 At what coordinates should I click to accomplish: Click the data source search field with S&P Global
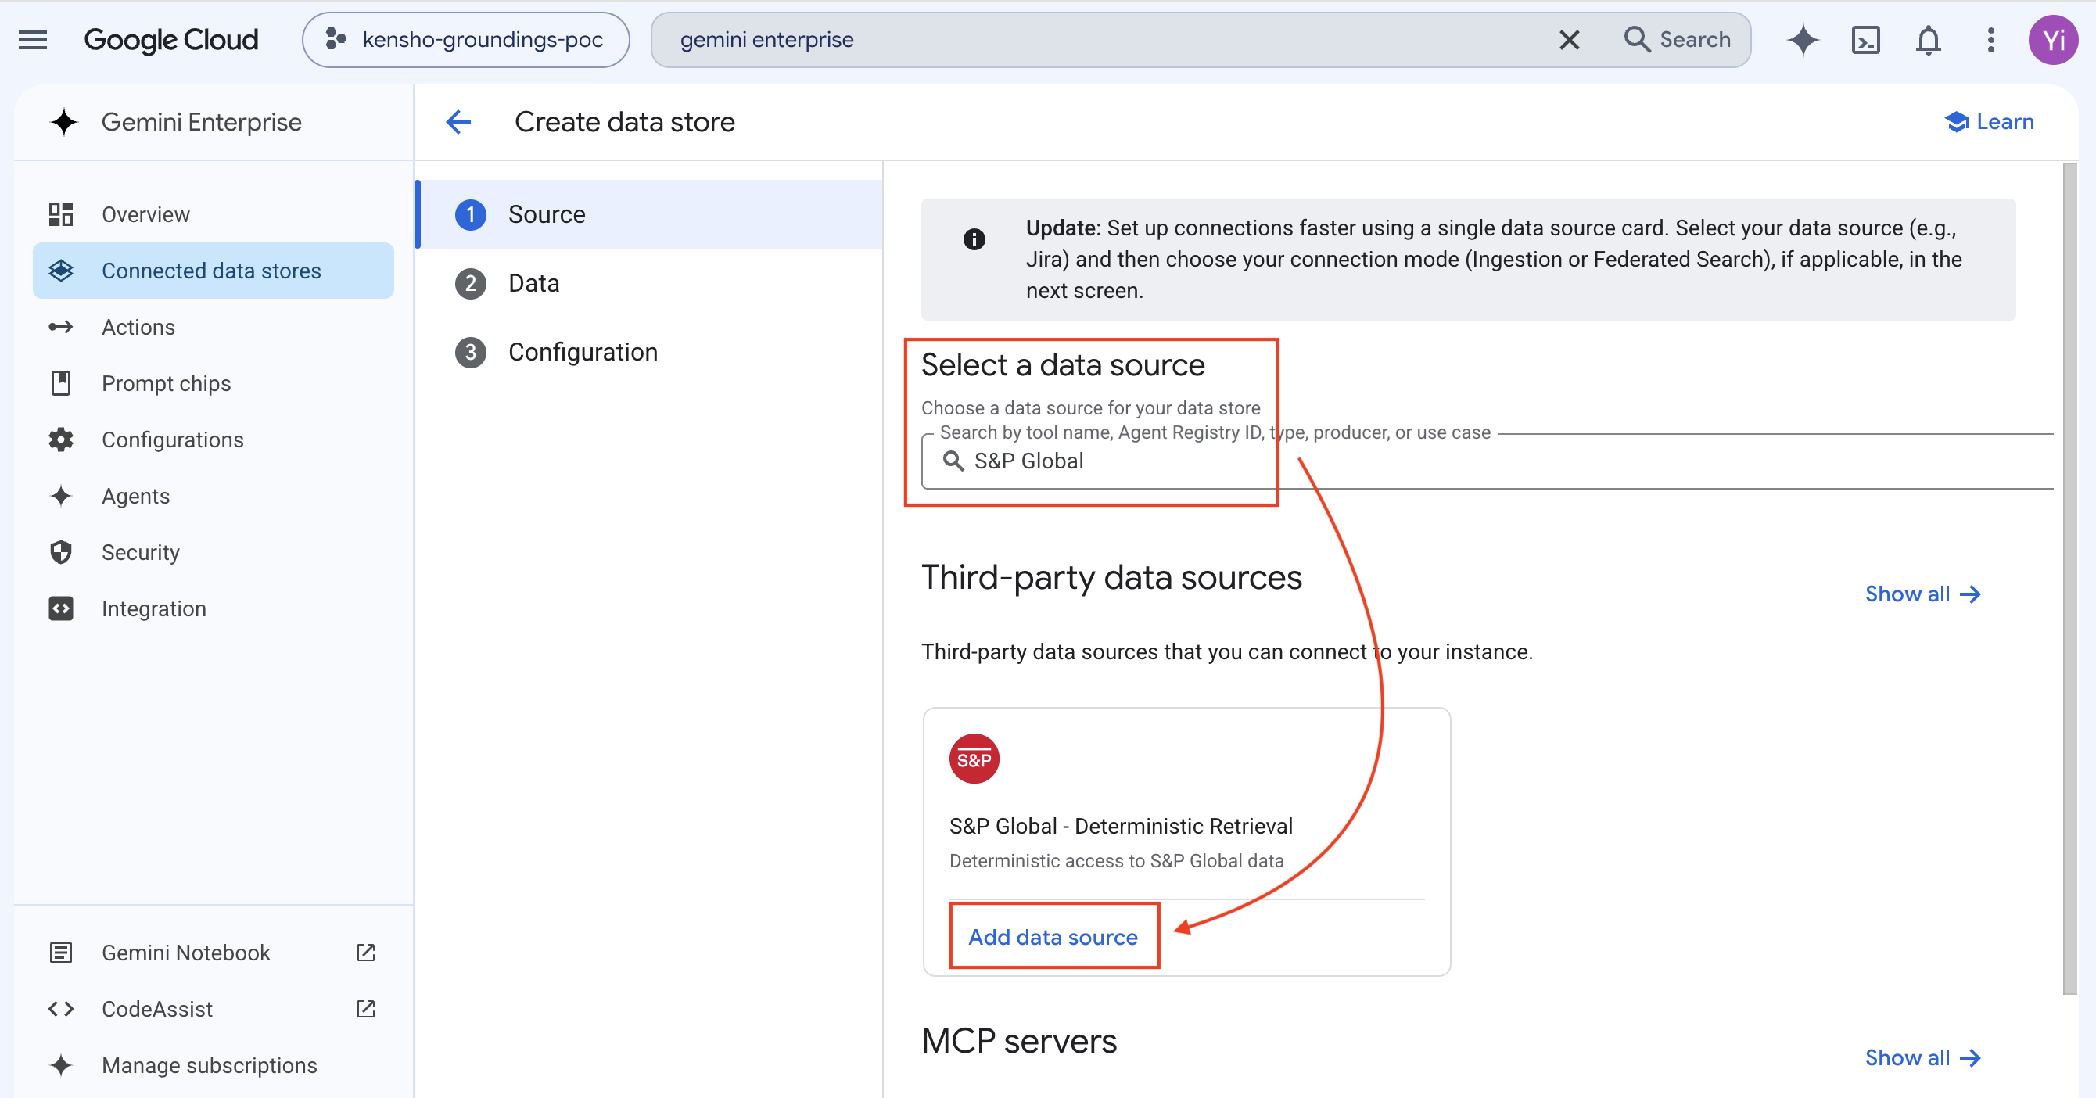pos(1488,461)
